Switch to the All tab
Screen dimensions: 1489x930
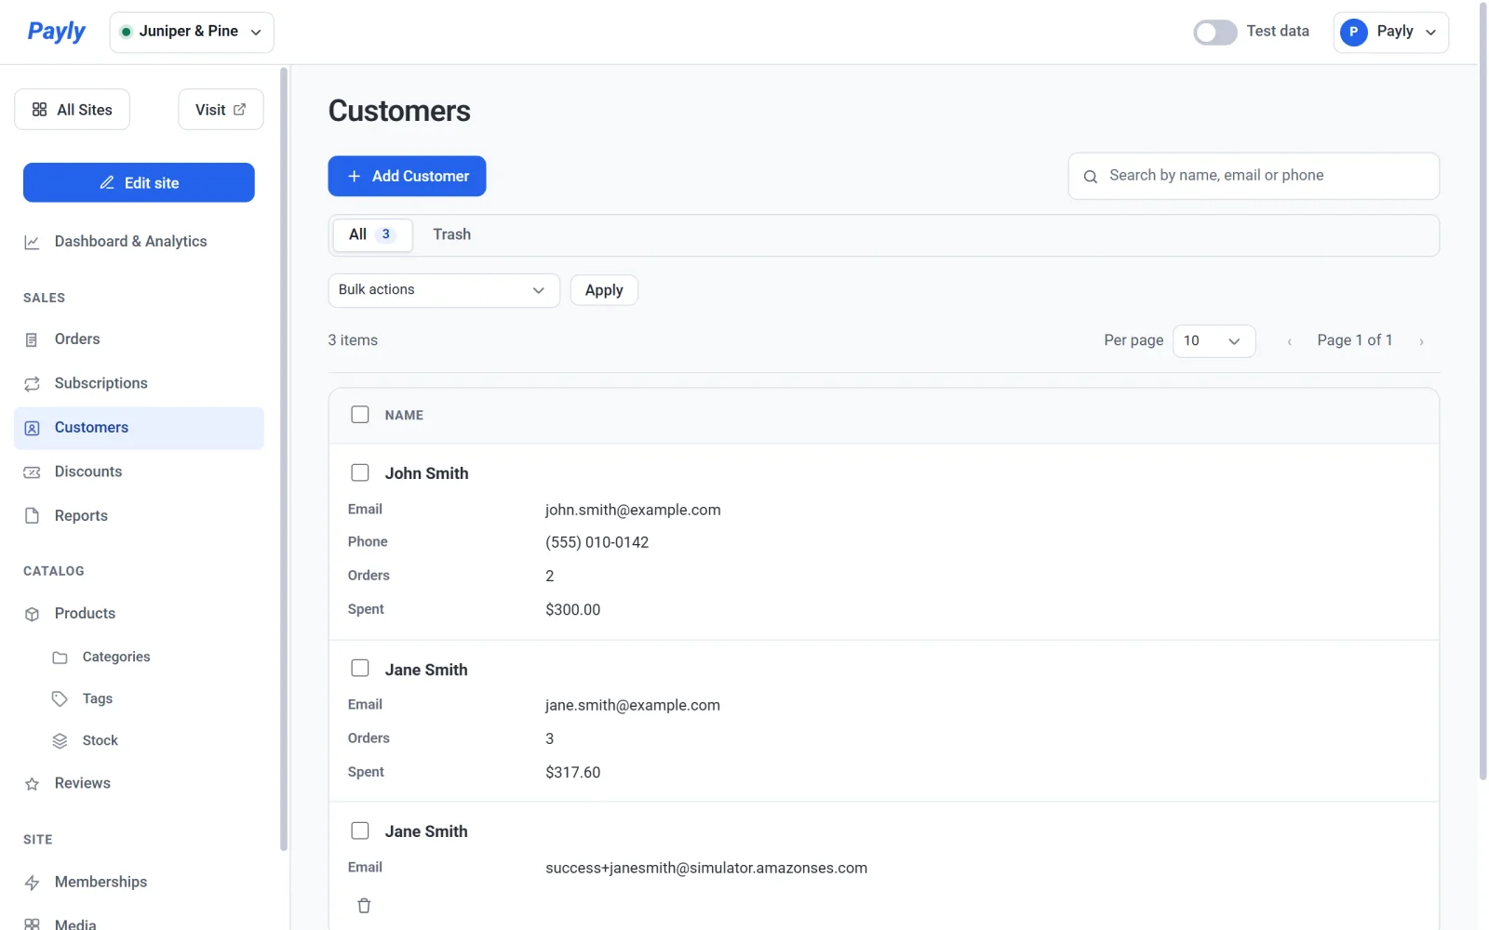[372, 234]
